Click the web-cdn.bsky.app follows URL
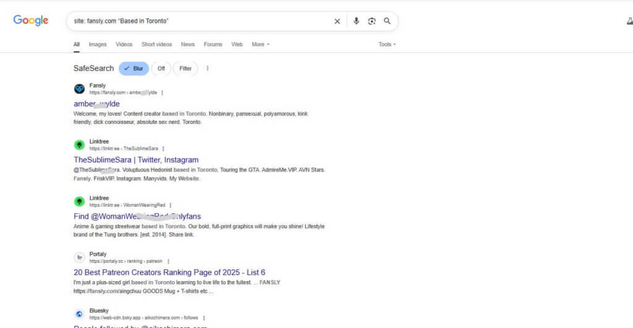Screen dimensions: 633x328 tap(143, 318)
